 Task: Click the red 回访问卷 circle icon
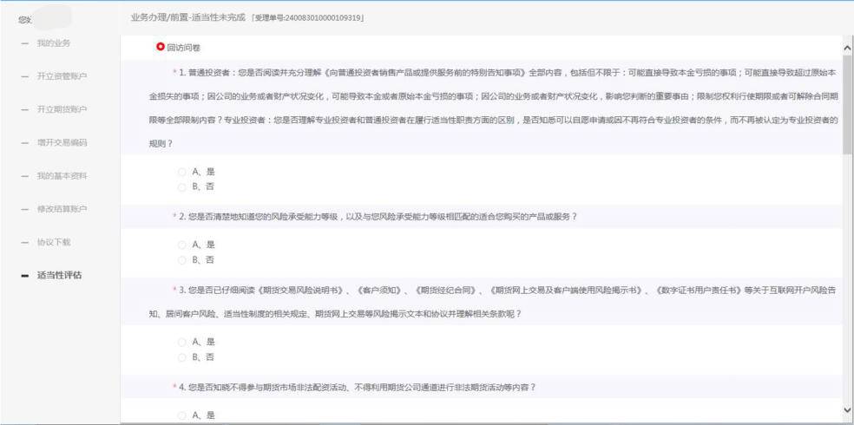(x=160, y=47)
